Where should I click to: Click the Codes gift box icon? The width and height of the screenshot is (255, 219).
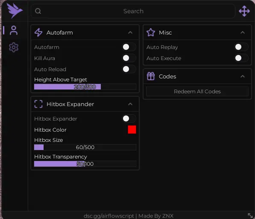coord(151,76)
